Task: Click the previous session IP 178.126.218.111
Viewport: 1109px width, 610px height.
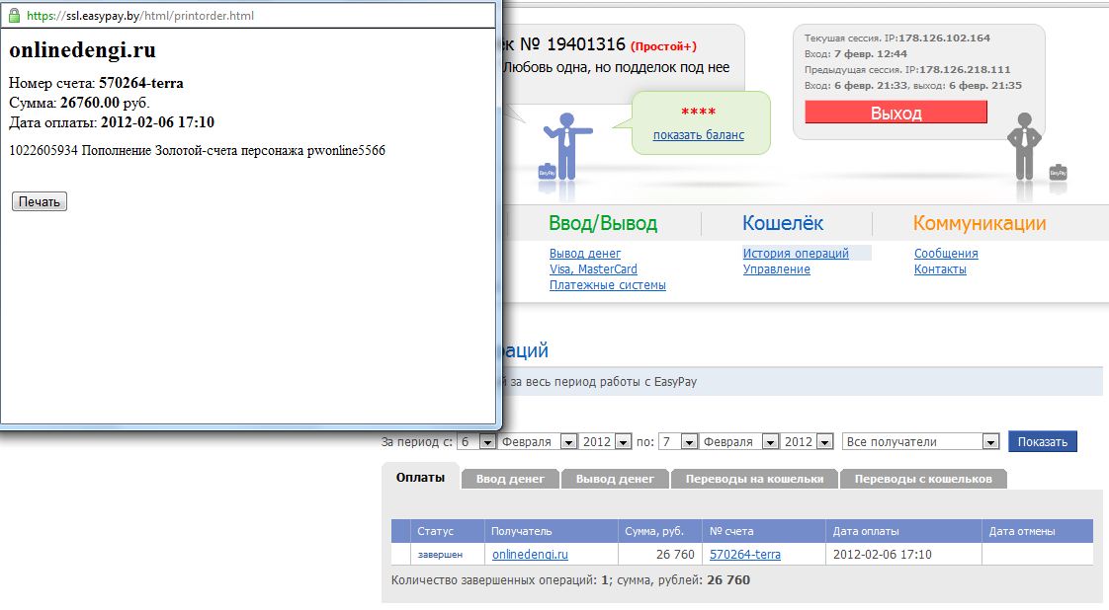Action: (x=965, y=69)
